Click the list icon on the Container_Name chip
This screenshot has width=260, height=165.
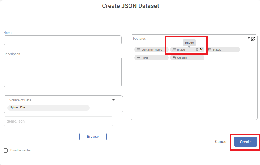(138, 49)
